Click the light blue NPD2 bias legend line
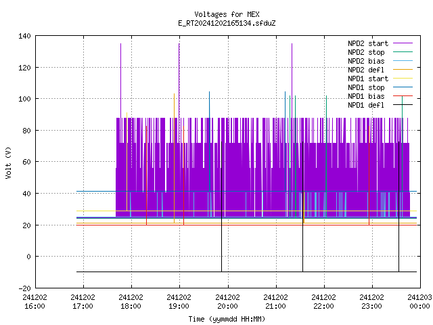This screenshot has width=433, height=325. (403, 61)
